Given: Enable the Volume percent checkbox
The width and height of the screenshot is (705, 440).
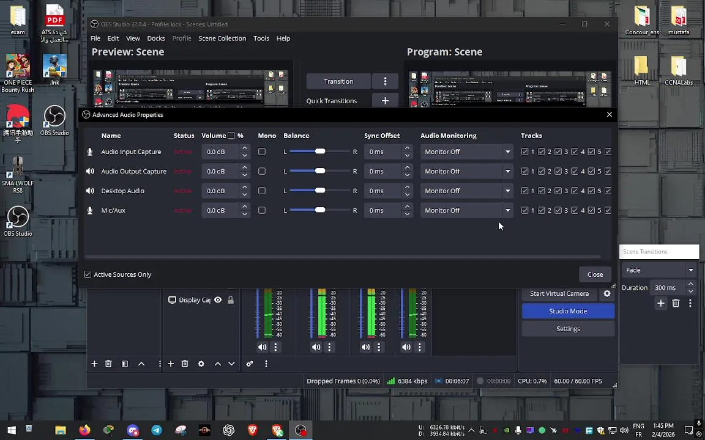Looking at the screenshot, I should [231, 136].
